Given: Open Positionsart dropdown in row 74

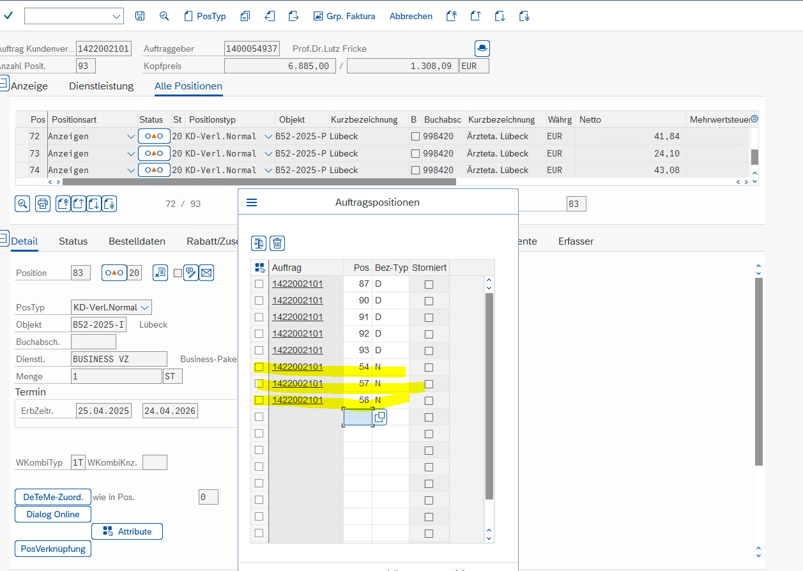Looking at the screenshot, I should [131, 171].
